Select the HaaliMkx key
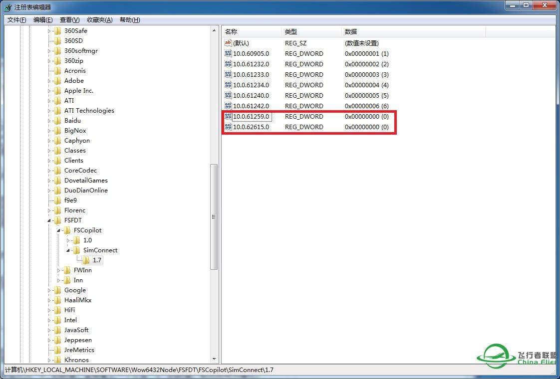This screenshot has width=560, height=379. [78, 301]
